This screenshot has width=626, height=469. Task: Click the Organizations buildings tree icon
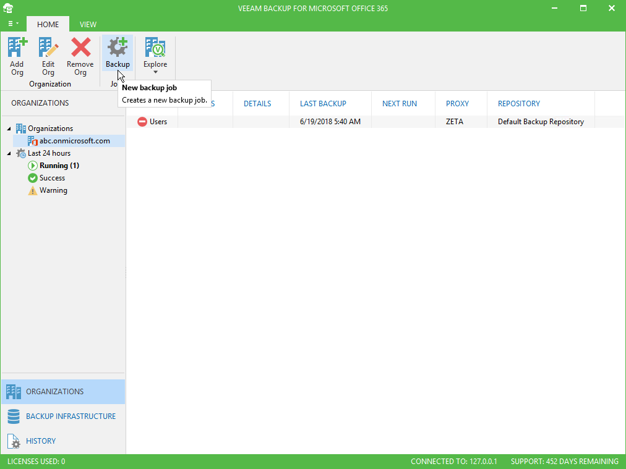tap(21, 129)
